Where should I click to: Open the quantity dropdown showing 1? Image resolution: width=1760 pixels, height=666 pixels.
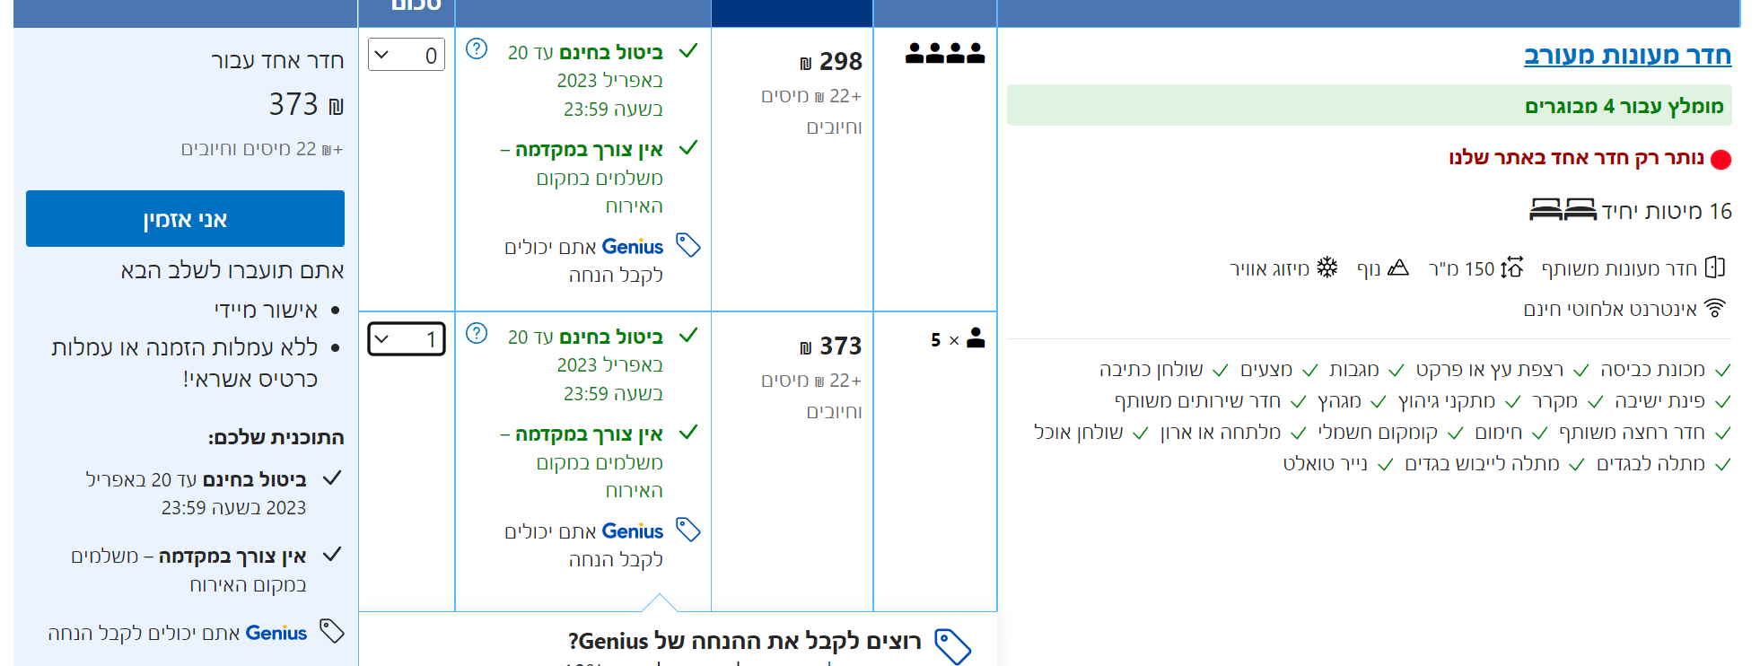point(406,339)
